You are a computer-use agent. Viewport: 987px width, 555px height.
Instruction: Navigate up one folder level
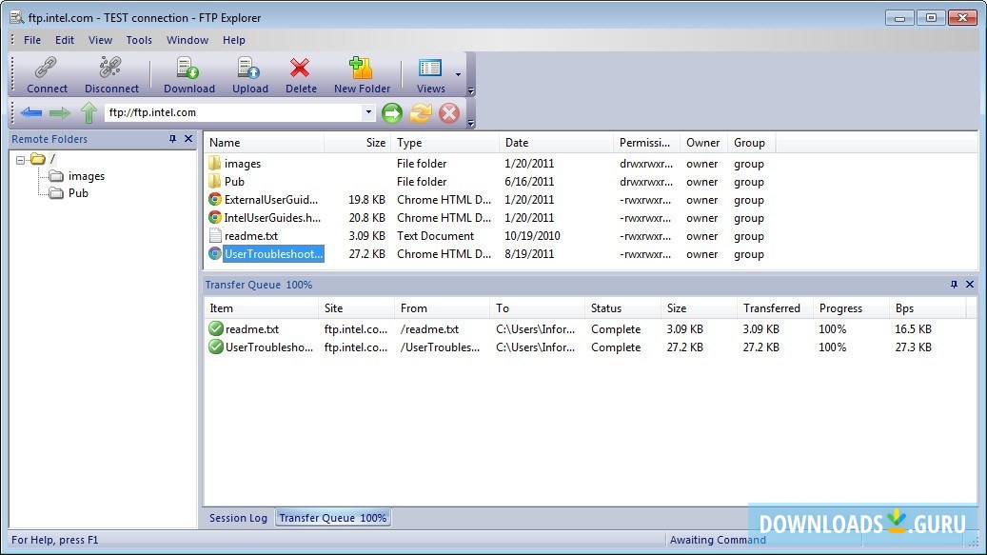89,113
